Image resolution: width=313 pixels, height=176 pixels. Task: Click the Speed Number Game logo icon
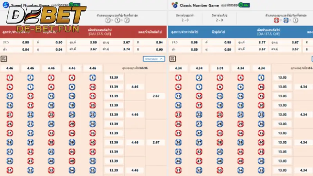pos(5,5)
